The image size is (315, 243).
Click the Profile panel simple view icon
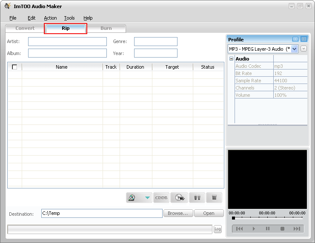[x=295, y=39]
